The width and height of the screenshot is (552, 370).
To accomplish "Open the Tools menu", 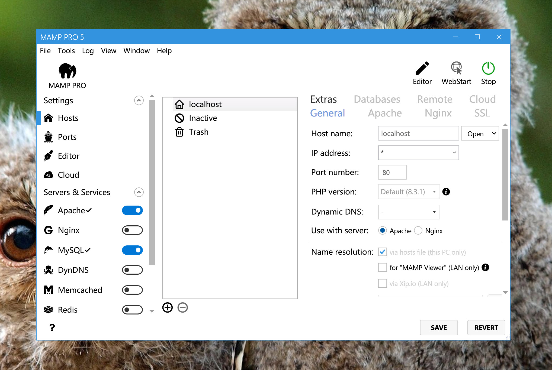I will (66, 51).
